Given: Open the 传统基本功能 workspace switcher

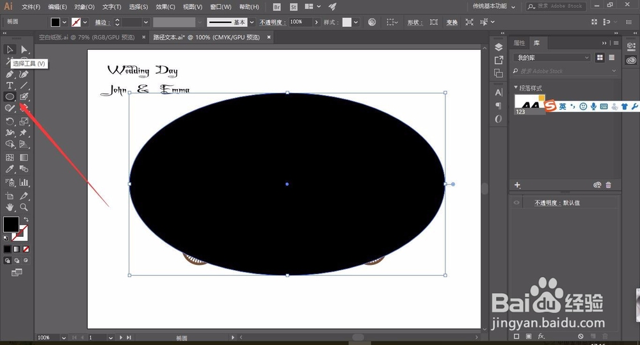Looking at the screenshot, I should [x=494, y=6].
